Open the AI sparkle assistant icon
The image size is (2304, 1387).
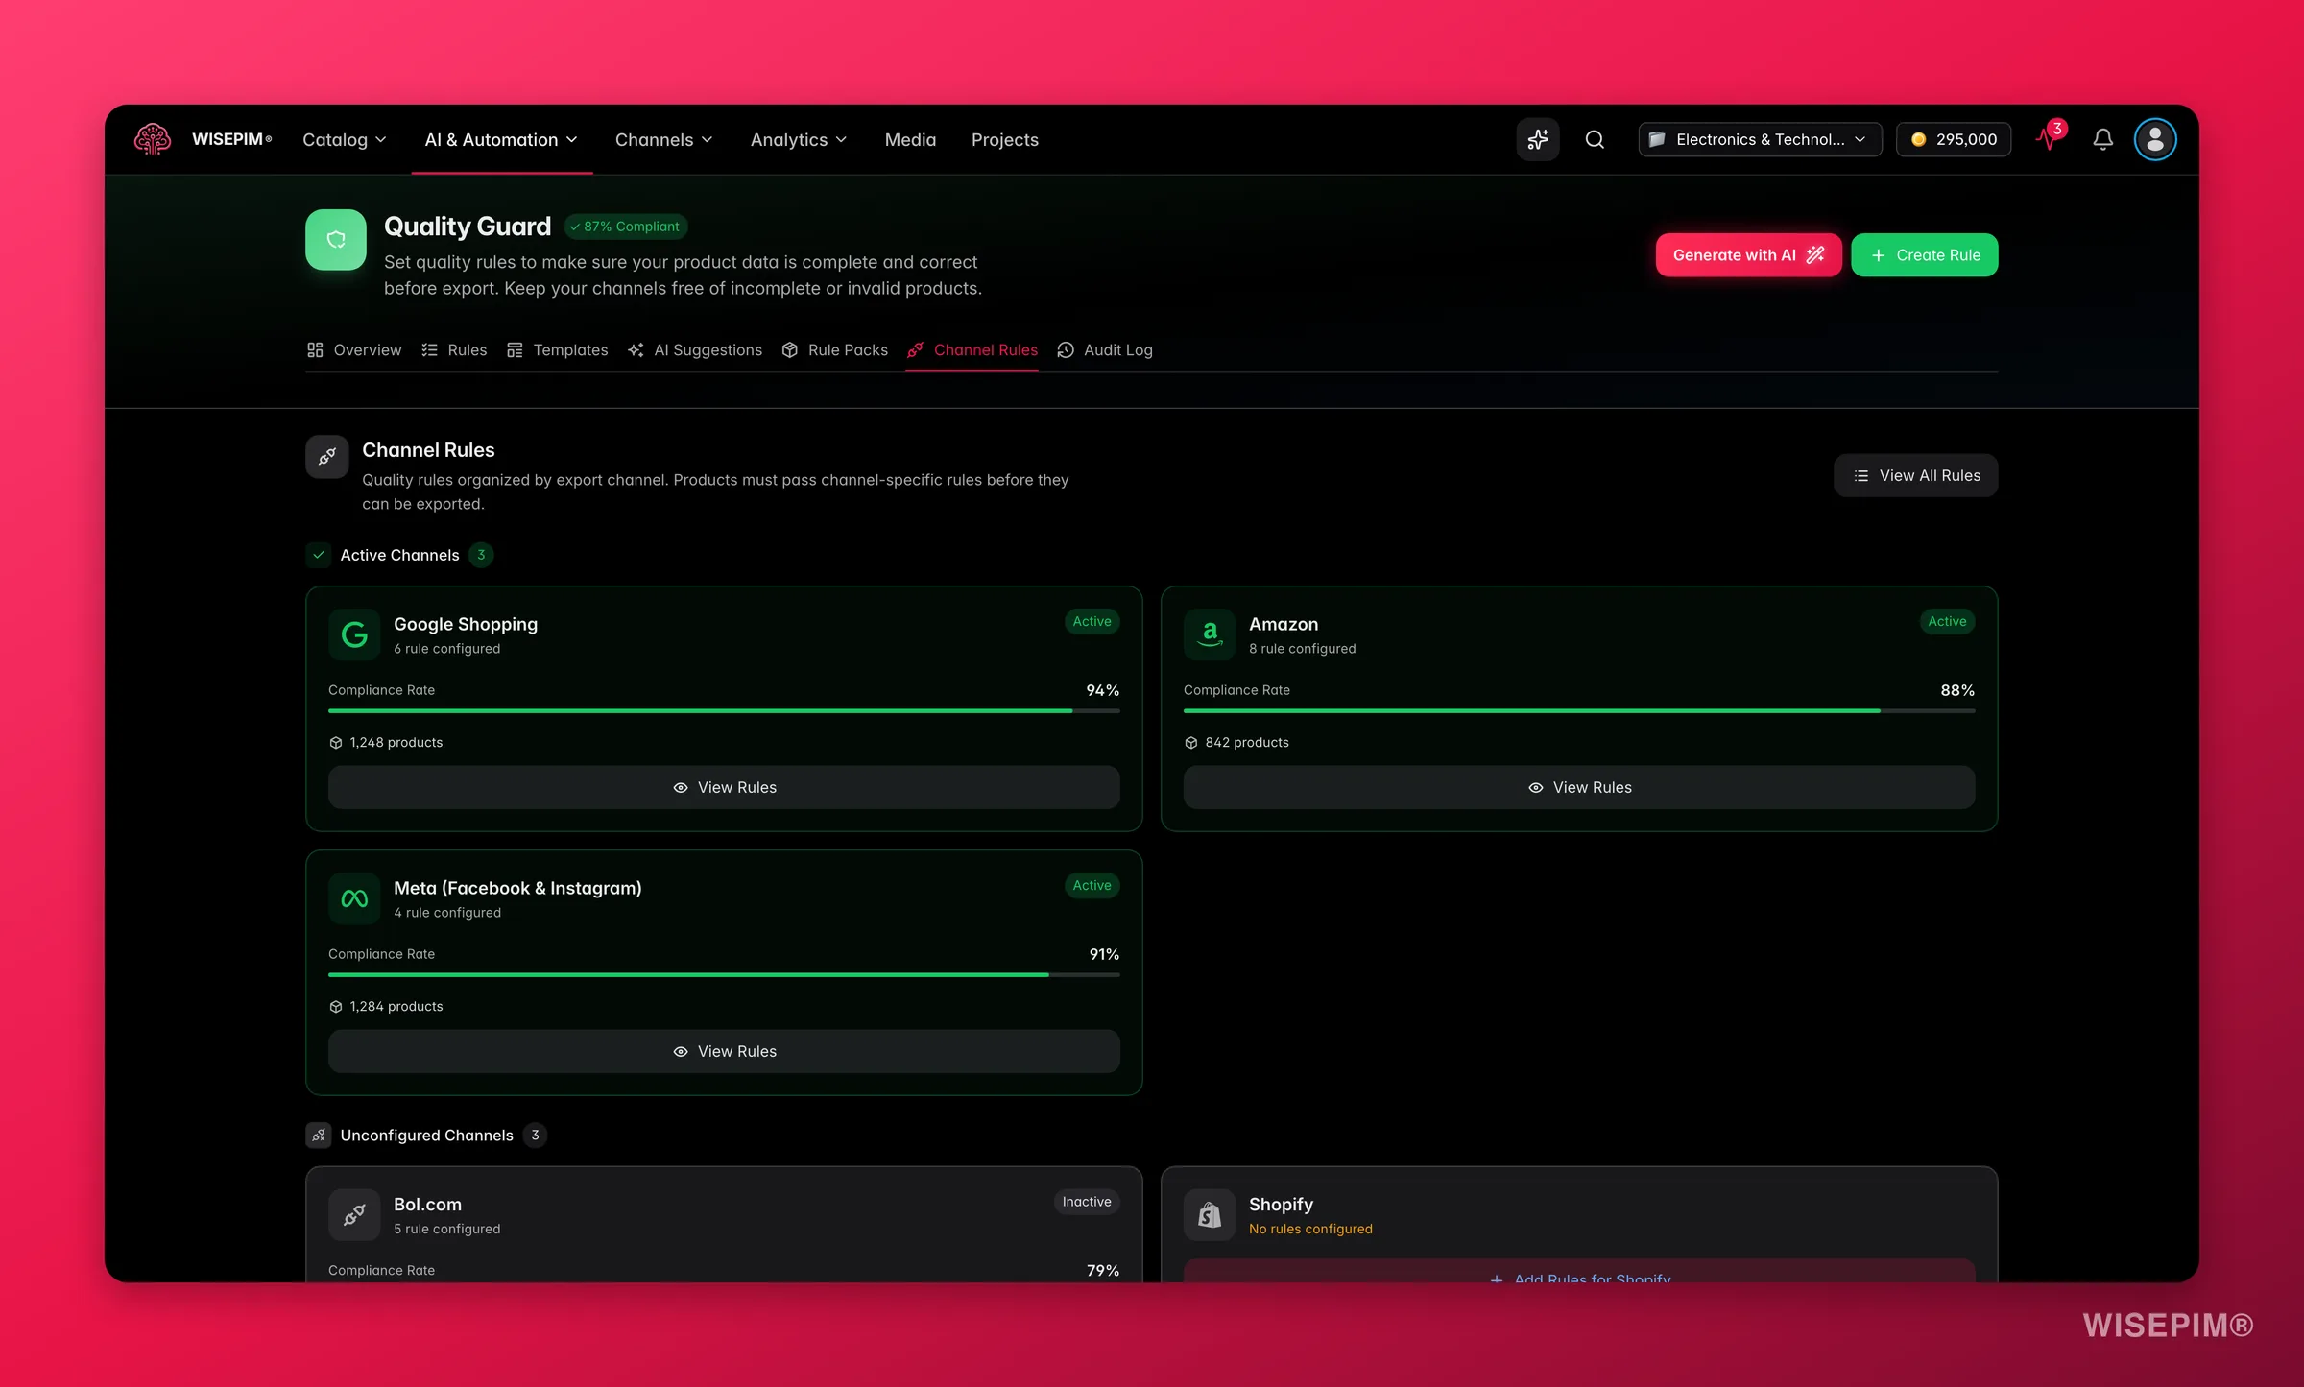(1537, 139)
